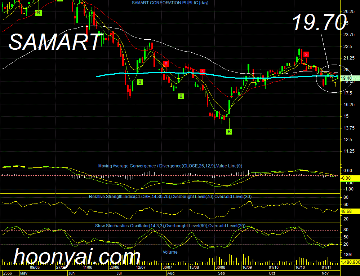This screenshot has height=276, width=360.
Task: Click the current price label 19.40
Action: [x=346, y=78]
